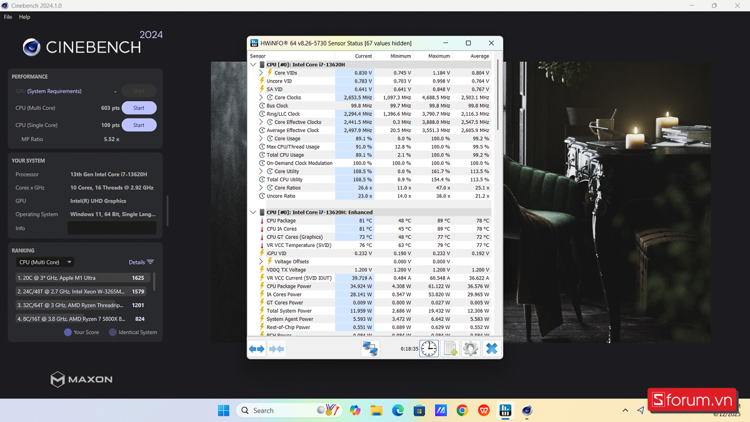Close sensors with blue X toolbar icon
The image size is (750, 422).
click(491, 349)
